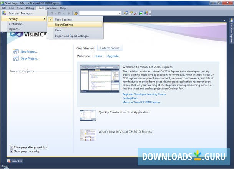Viewport: 234px width, 169px height.
Task: Click the Welcome IDE screenshot thumbnail
Action: click(x=100, y=79)
